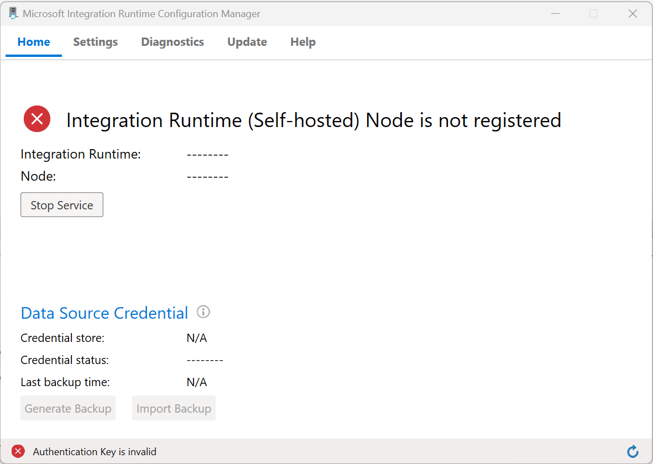Open the Settings tab

point(95,42)
